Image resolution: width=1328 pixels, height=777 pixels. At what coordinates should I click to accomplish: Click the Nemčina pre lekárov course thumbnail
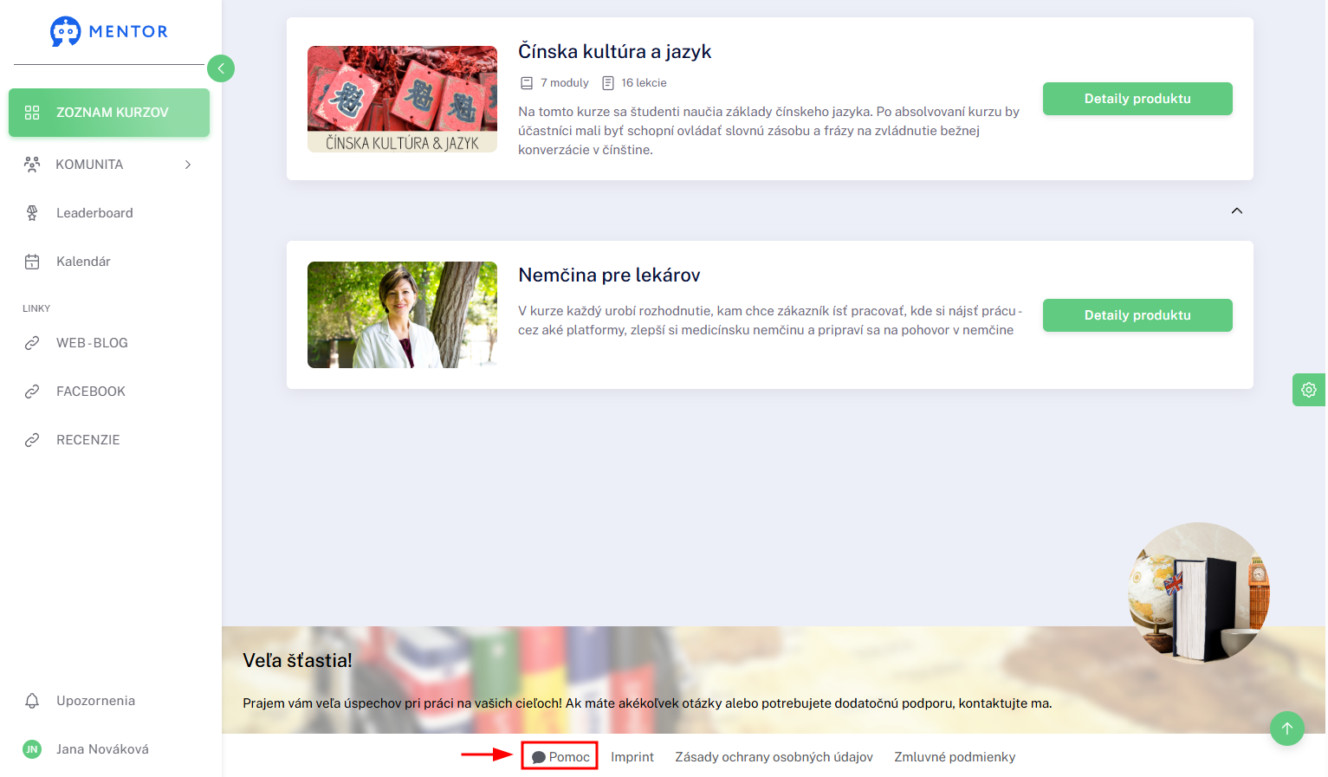click(402, 315)
